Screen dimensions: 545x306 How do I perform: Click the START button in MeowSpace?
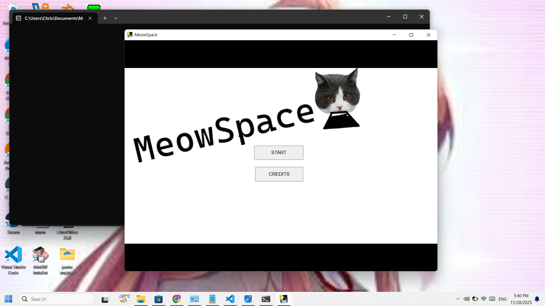[x=278, y=153]
